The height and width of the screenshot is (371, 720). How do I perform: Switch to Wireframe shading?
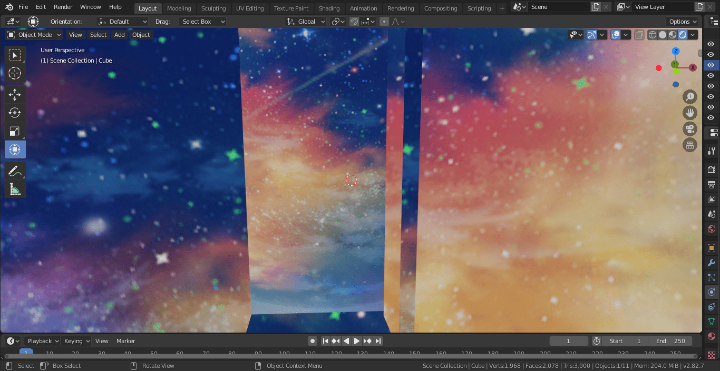point(653,35)
